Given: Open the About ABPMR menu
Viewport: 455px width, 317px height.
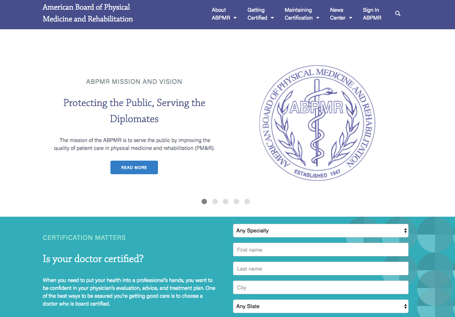Looking at the screenshot, I should tap(224, 14).
